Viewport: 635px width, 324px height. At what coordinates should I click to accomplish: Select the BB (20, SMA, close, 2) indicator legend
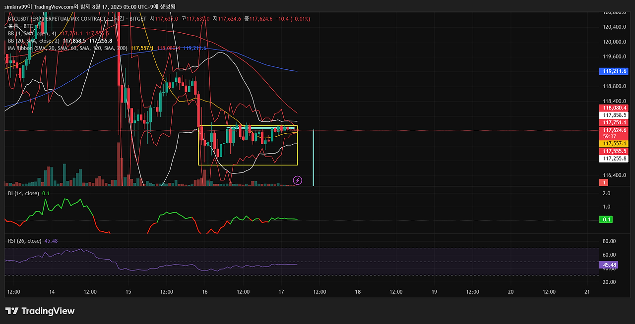[34, 41]
